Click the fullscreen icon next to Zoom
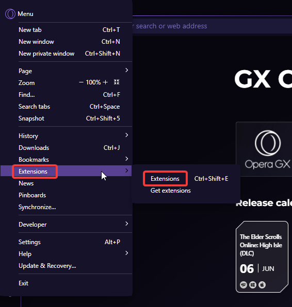 (x=117, y=82)
